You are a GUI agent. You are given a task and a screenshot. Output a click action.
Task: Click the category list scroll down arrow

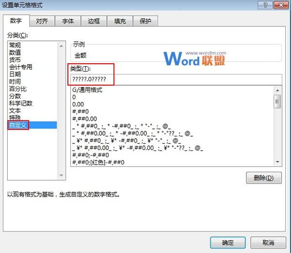62,175
